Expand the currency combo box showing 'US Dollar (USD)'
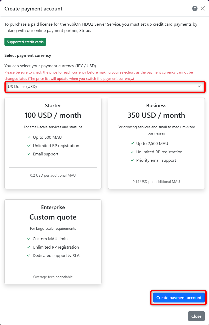209x325 pixels. tap(105, 86)
